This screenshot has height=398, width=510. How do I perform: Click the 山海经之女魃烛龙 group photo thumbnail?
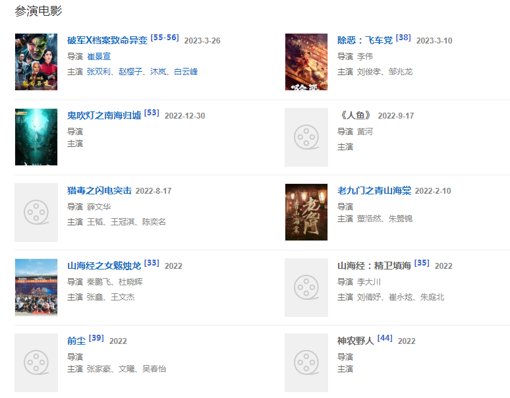point(36,287)
